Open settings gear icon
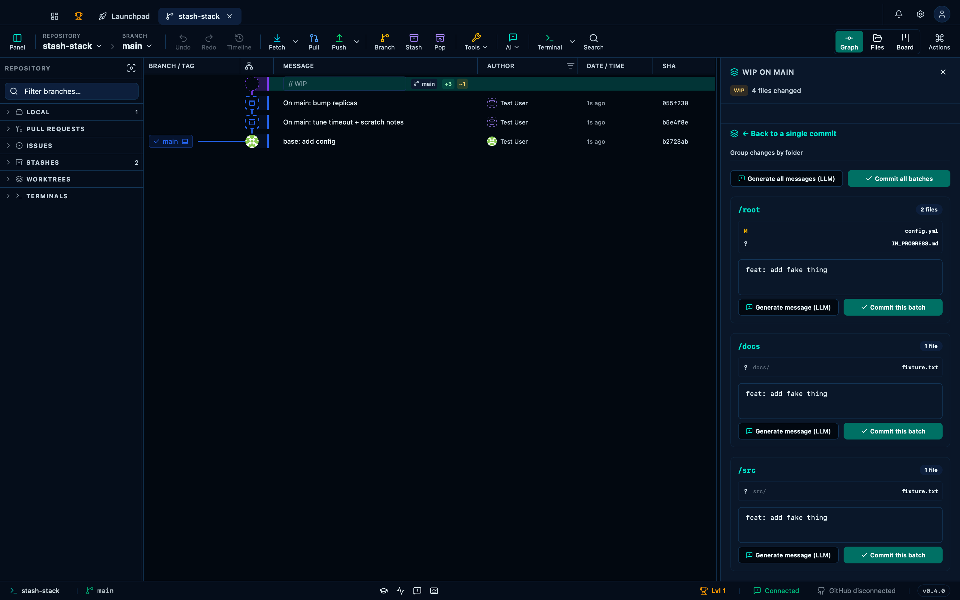 click(x=920, y=14)
